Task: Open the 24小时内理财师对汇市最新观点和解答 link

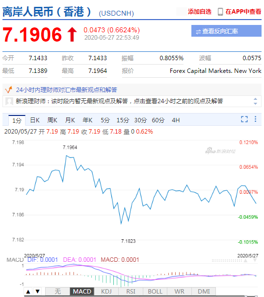Action: tap(66, 90)
